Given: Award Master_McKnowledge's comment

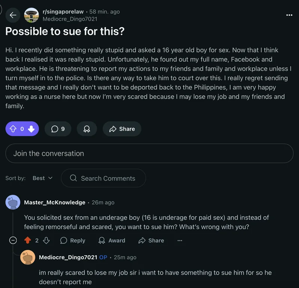Looking at the screenshot, I should pos(112,240).
